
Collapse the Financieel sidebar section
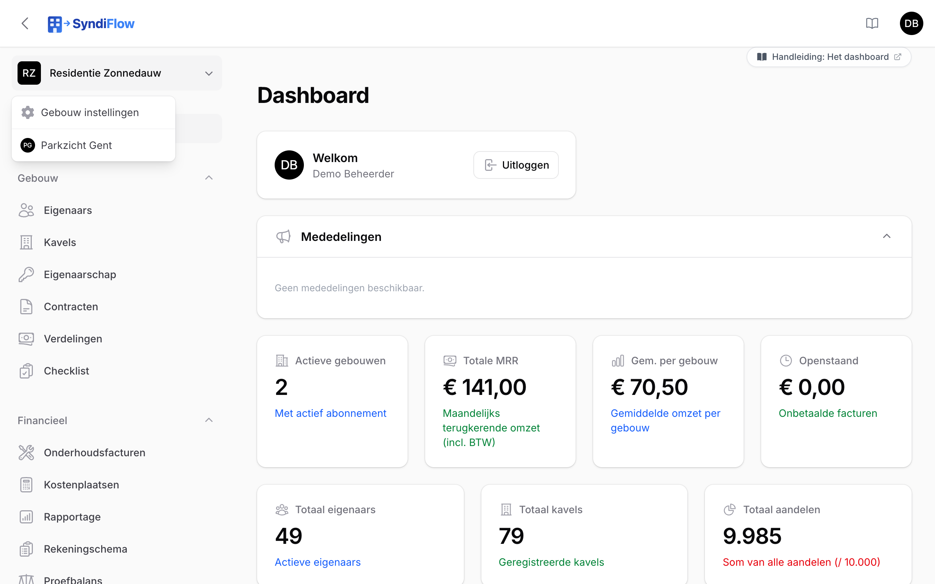pos(209,420)
